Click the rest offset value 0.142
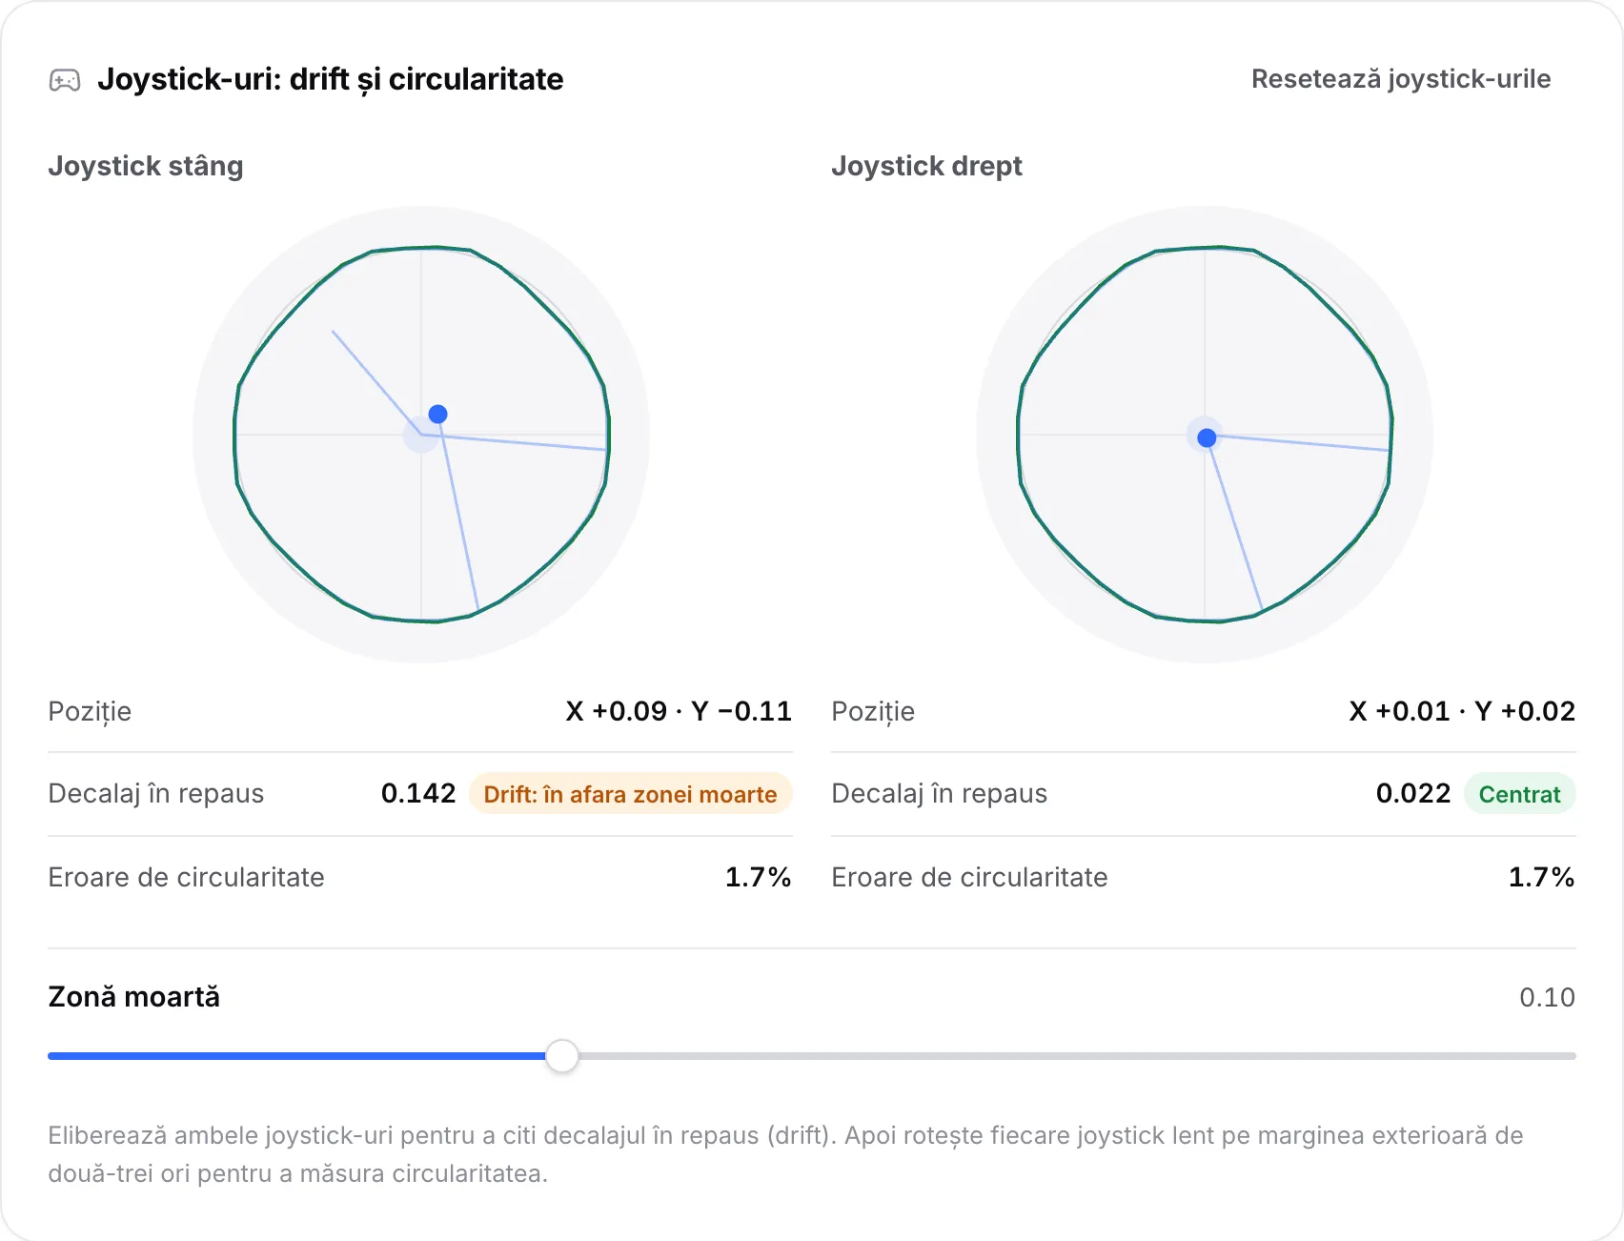1624x1241 pixels. [x=418, y=793]
